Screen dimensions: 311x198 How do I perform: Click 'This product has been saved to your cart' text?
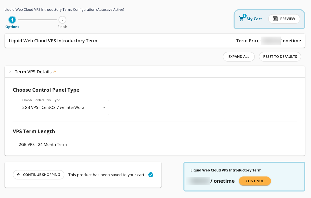(x=107, y=175)
